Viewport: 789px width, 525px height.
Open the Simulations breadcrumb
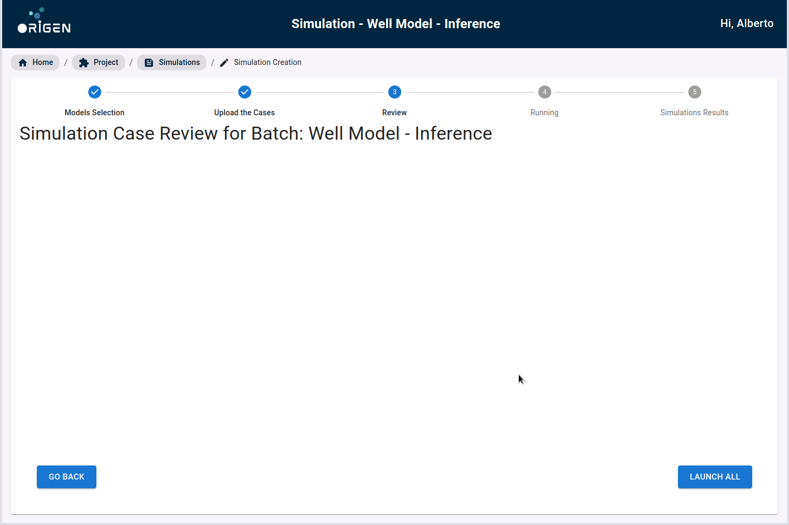point(172,62)
